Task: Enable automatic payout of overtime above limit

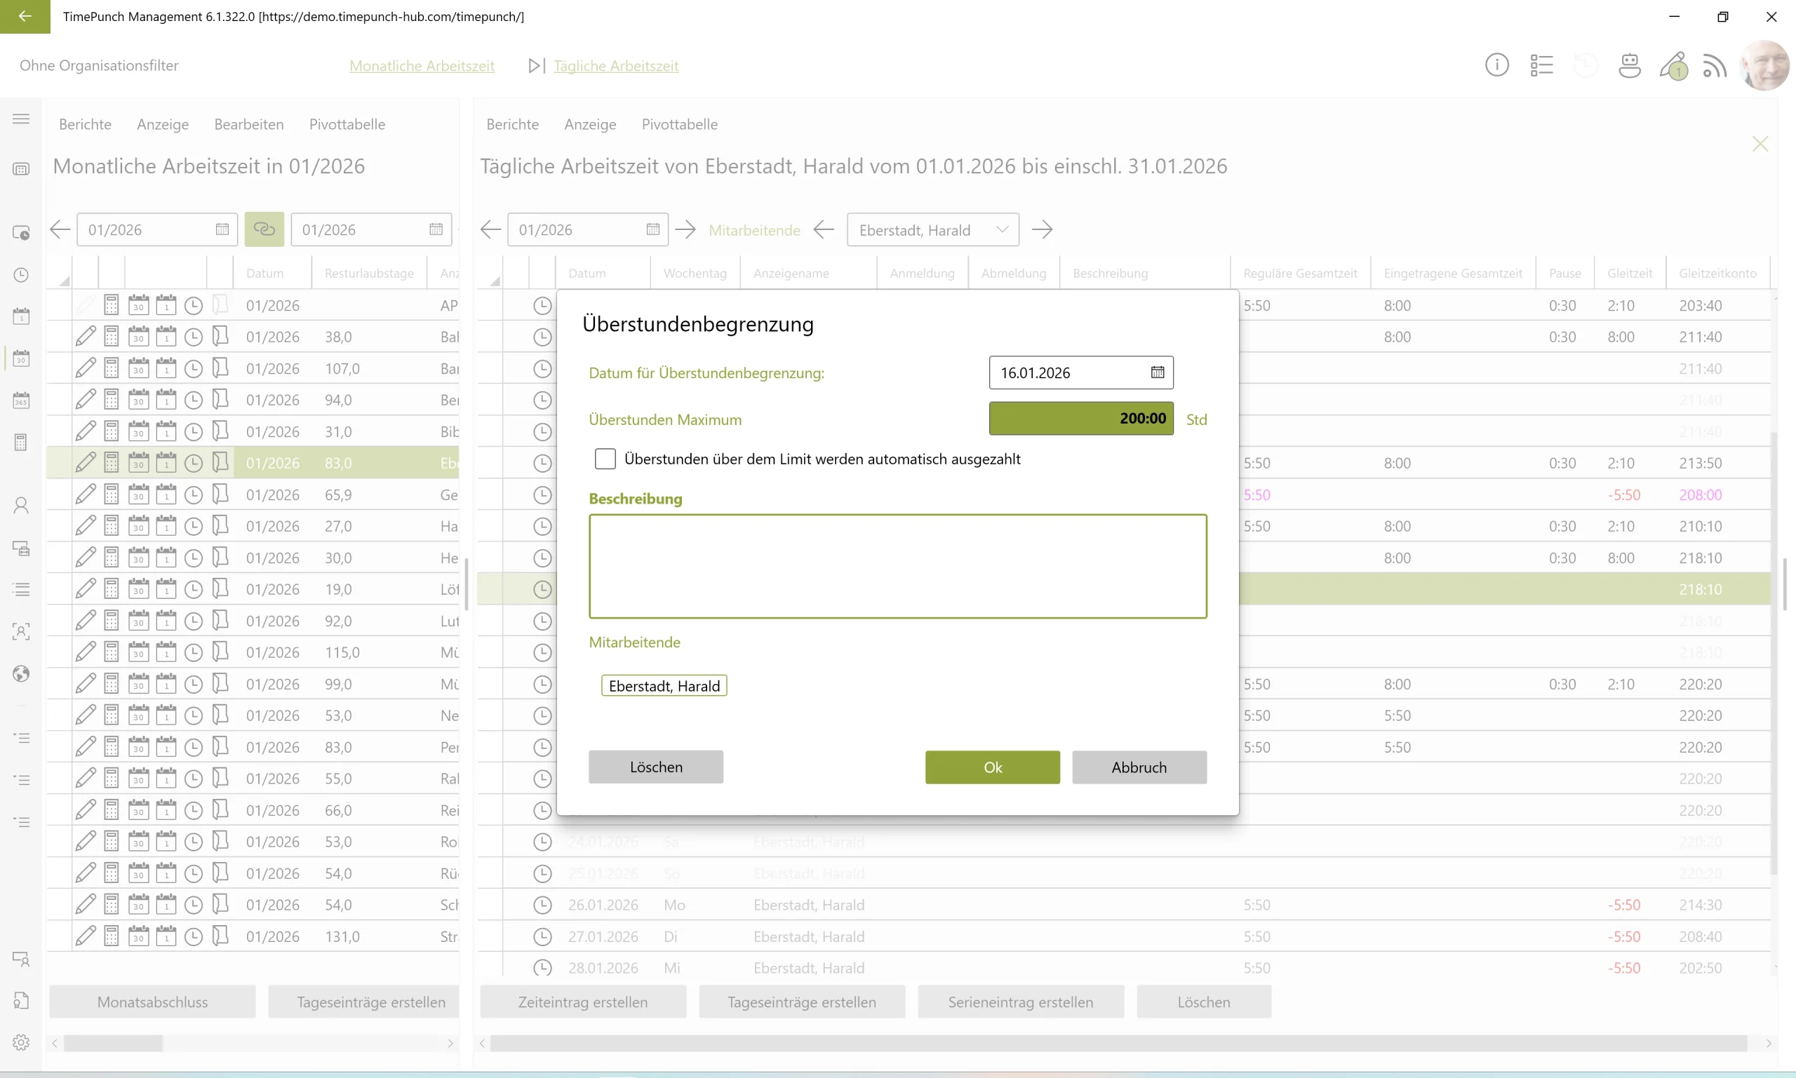Action: pos(605,459)
